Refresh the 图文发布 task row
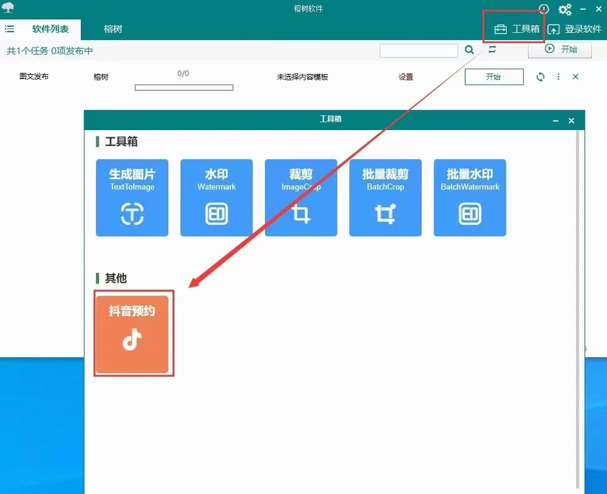This screenshot has height=494, width=607. (x=540, y=77)
